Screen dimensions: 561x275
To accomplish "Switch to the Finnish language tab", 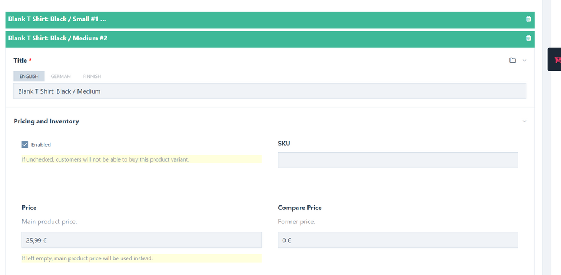I will [92, 76].
